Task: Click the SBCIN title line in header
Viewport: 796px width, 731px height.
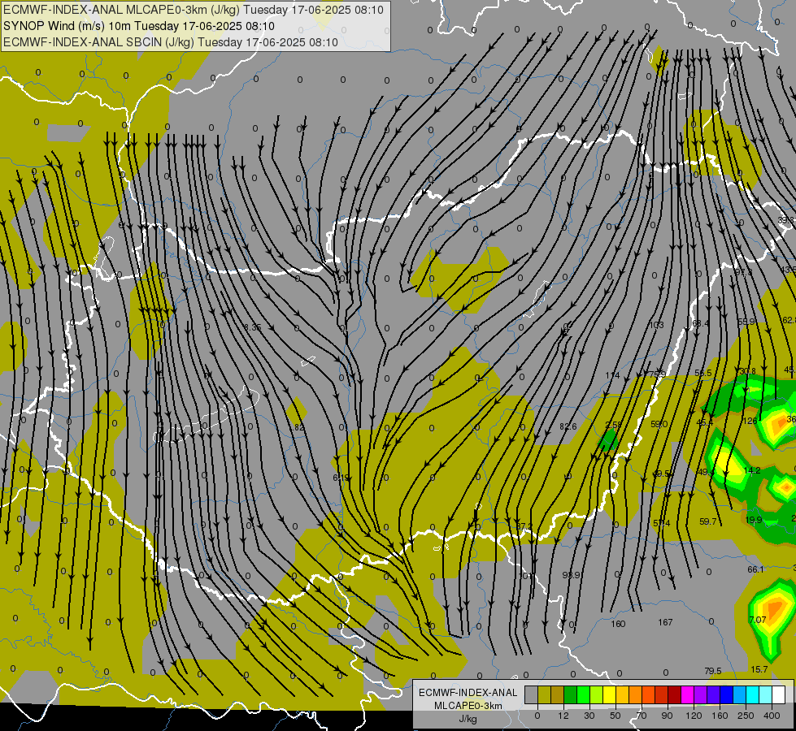Action: pyautogui.click(x=171, y=42)
